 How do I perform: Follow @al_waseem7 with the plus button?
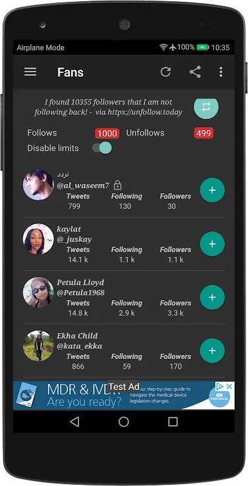point(212,190)
